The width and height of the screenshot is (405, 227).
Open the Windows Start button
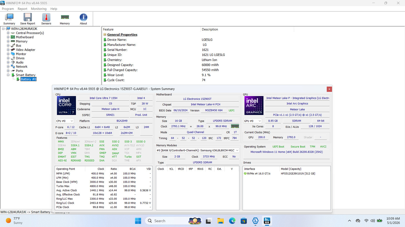[x=138, y=221]
